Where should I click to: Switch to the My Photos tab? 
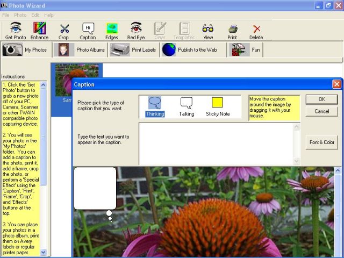tap(26, 50)
